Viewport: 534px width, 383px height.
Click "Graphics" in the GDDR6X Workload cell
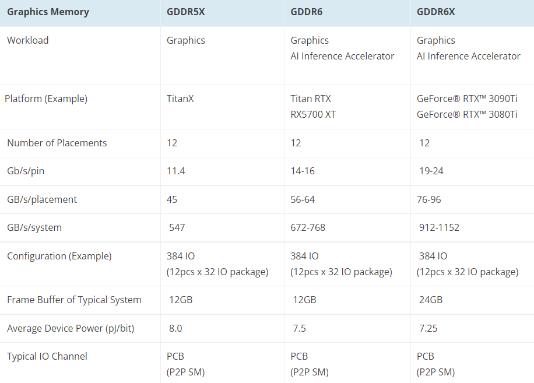pyautogui.click(x=436, y=40)
